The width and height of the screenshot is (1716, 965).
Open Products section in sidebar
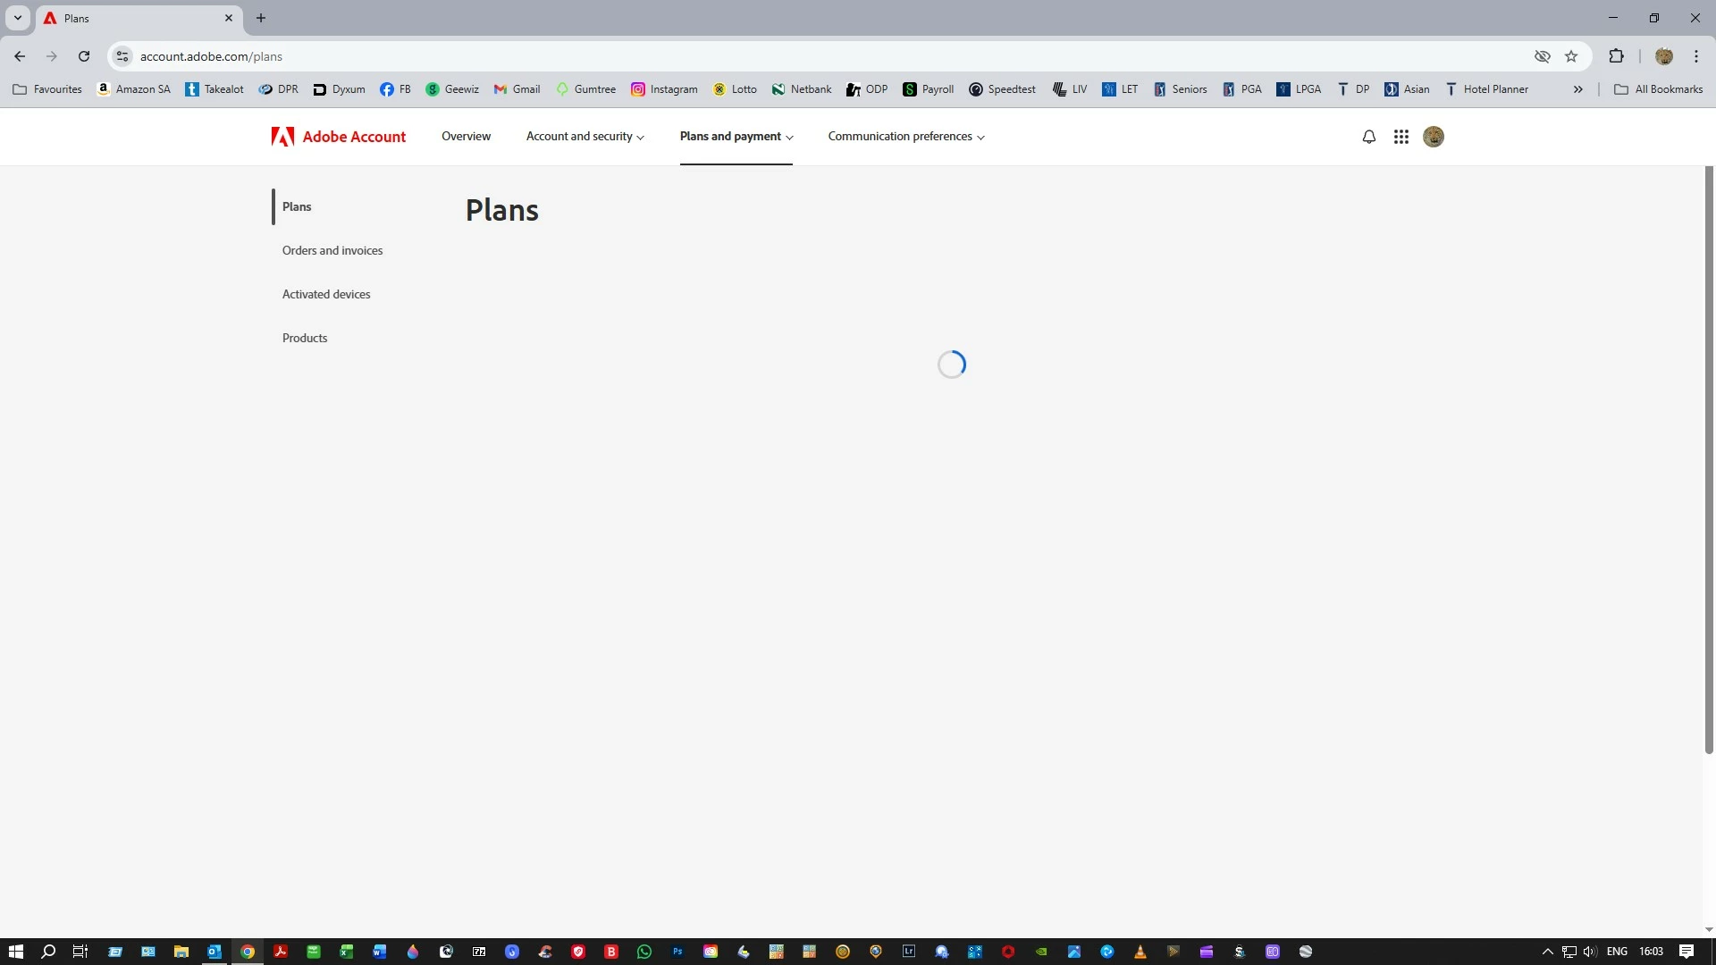pos(304,338)
